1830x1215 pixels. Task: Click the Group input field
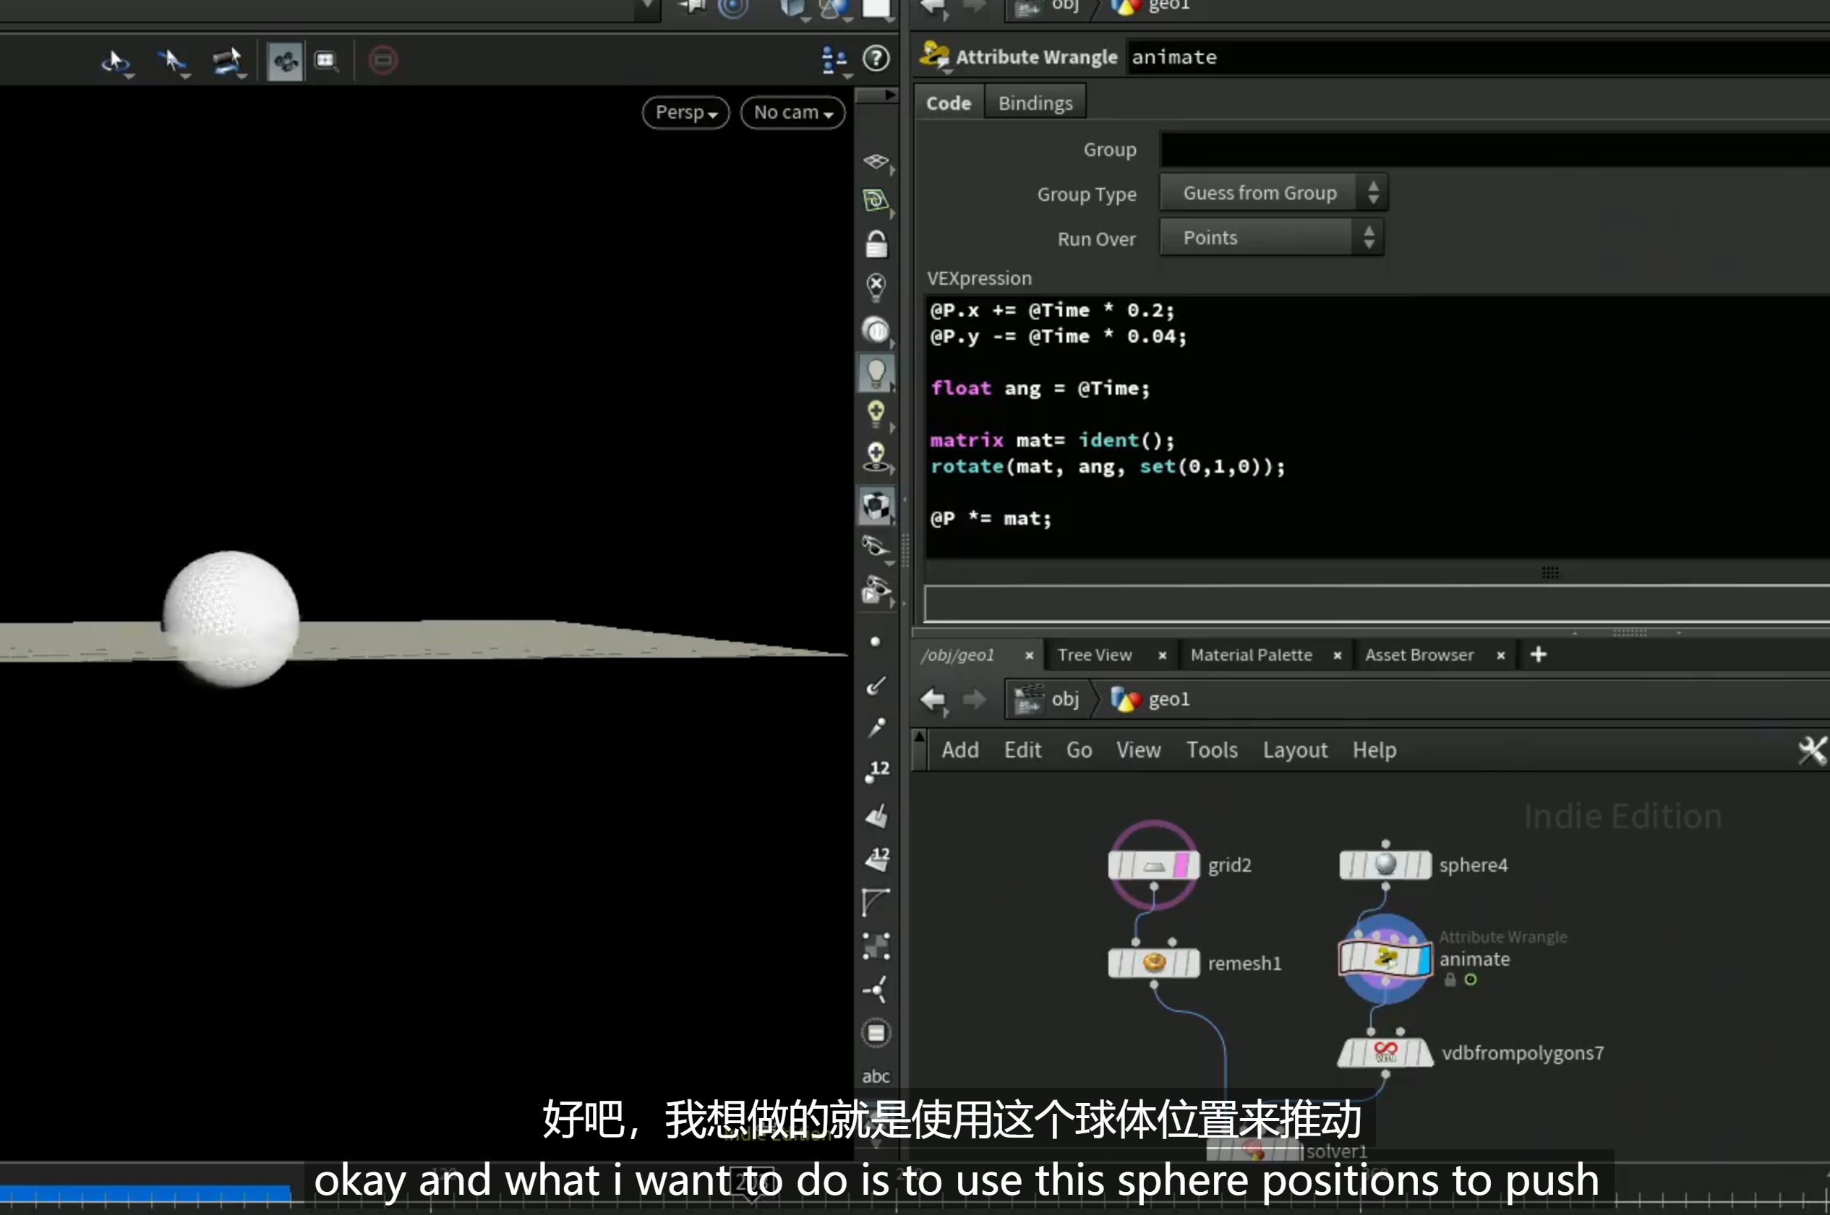[1495, 150]
